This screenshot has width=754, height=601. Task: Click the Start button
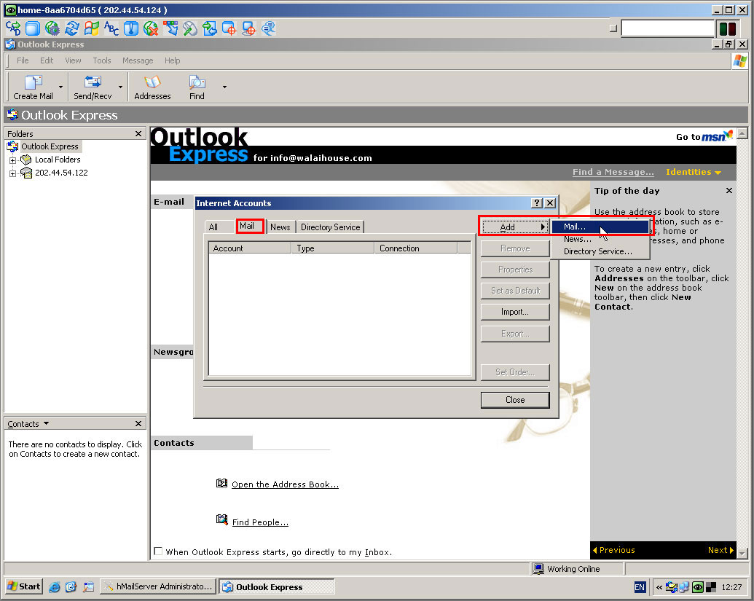pyautogui.click(x=24, y=586)
